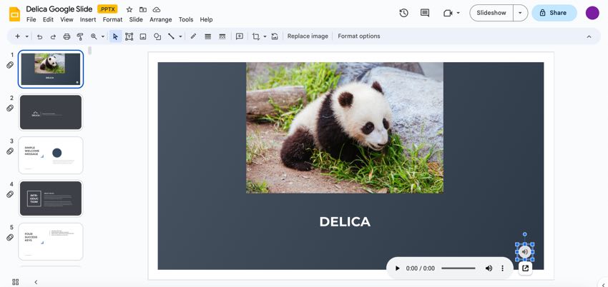Viewport: 608px width, 287px height.
Task: Open Format options
Action: point(358,36)
